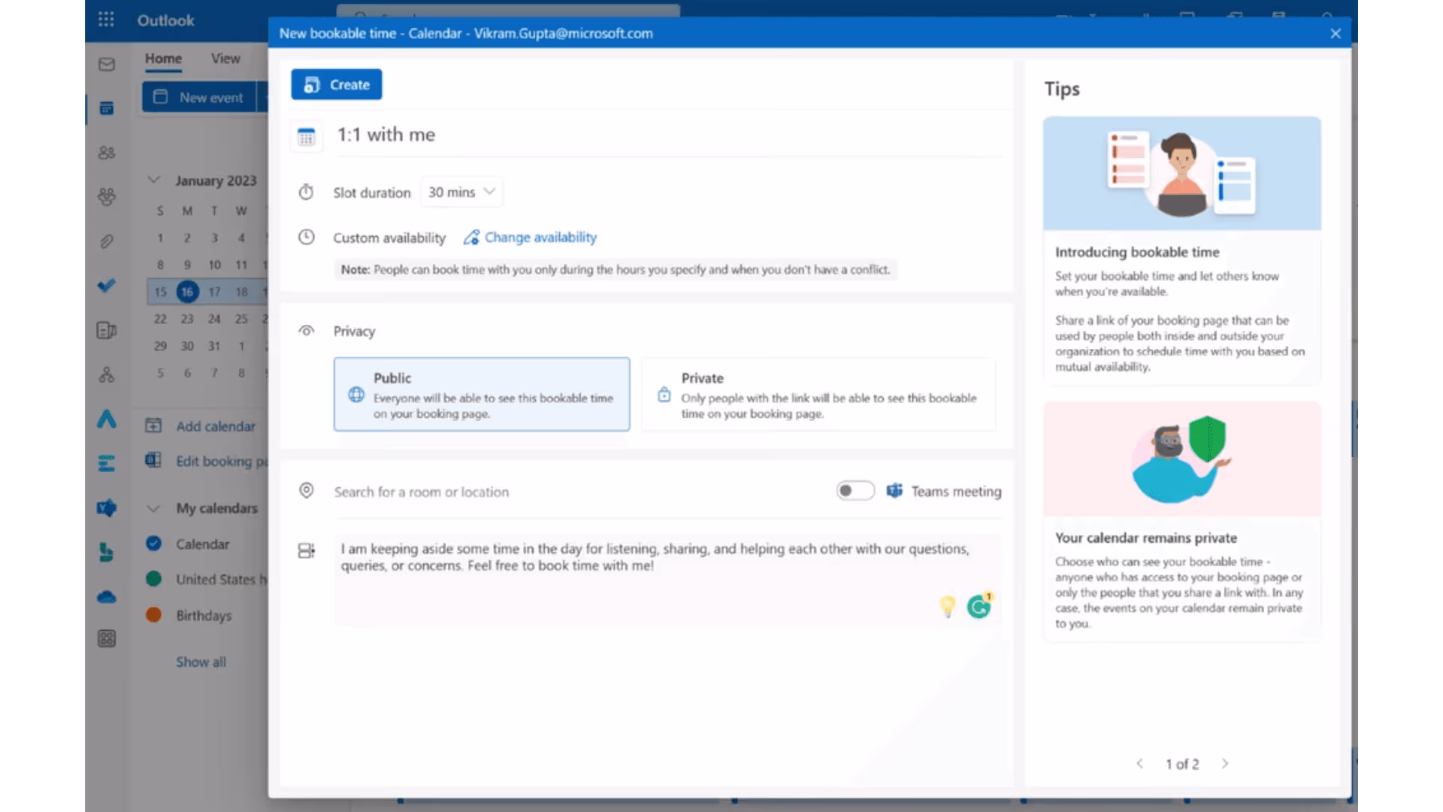Uncheck the Calendar calendar checkbox
The image size is (1443, 812).
point(154,544)
